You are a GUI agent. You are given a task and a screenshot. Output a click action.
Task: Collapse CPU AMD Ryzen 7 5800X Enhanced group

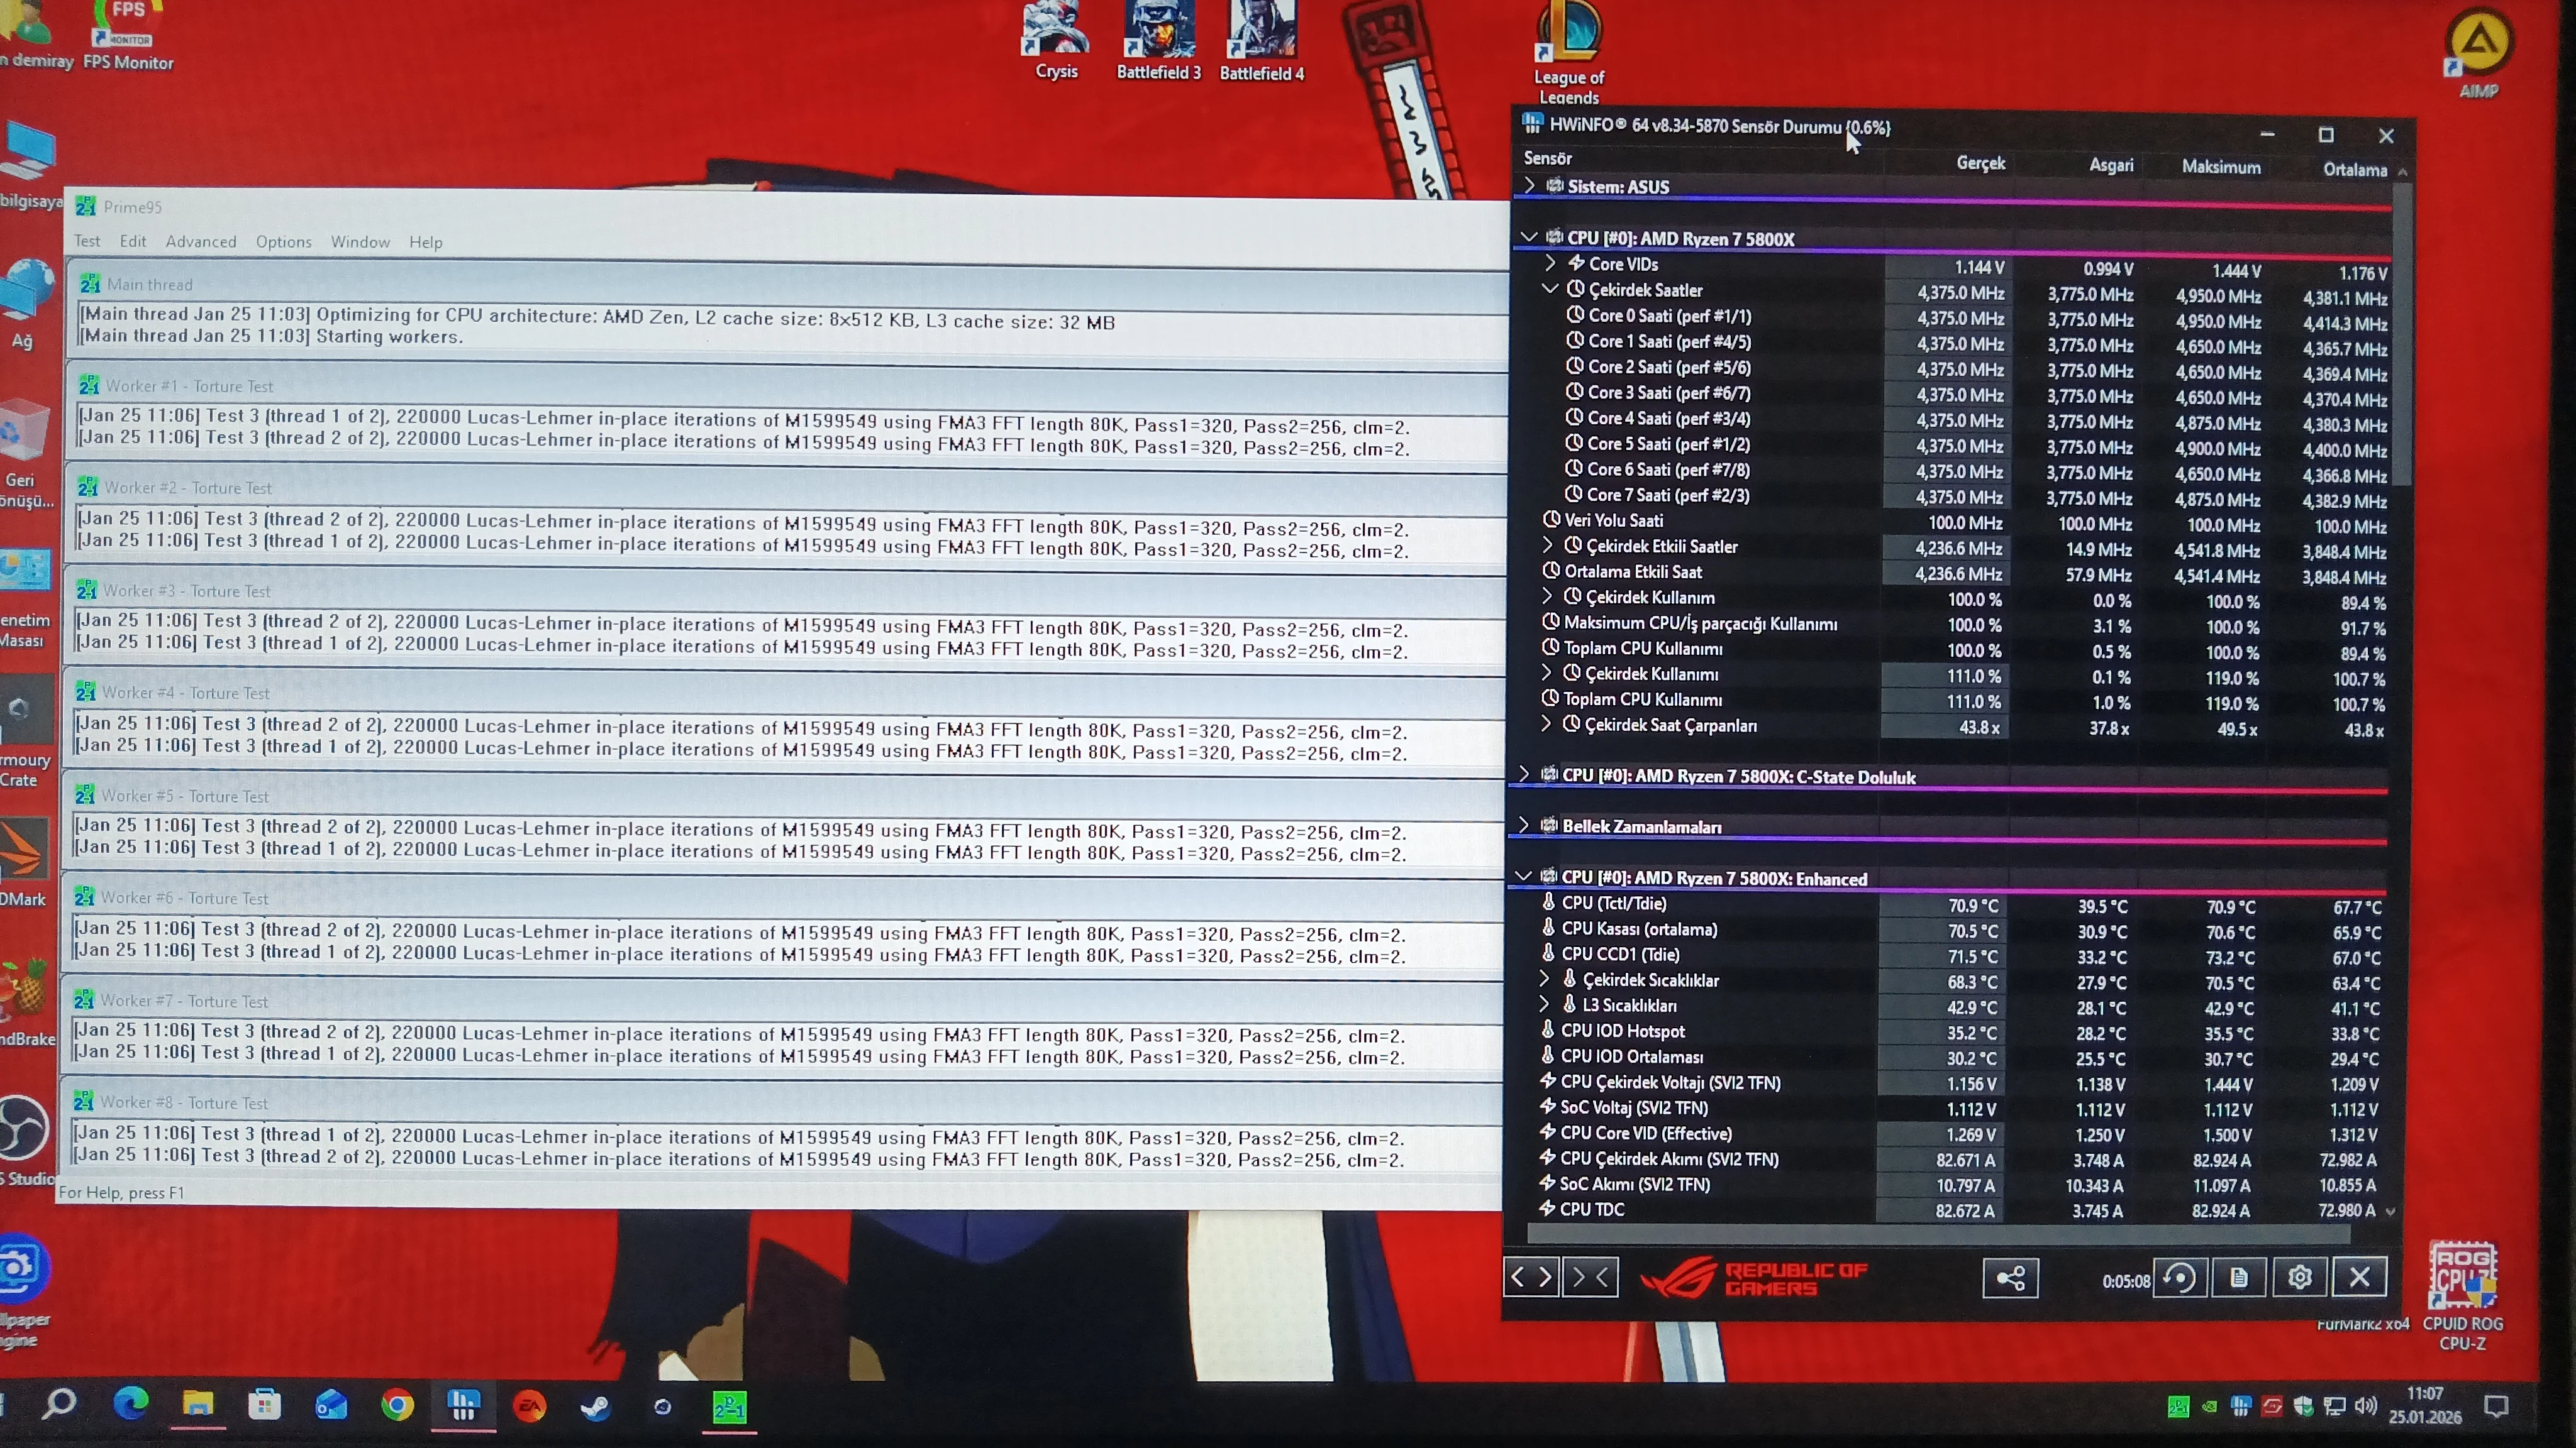coord(1523,876)
